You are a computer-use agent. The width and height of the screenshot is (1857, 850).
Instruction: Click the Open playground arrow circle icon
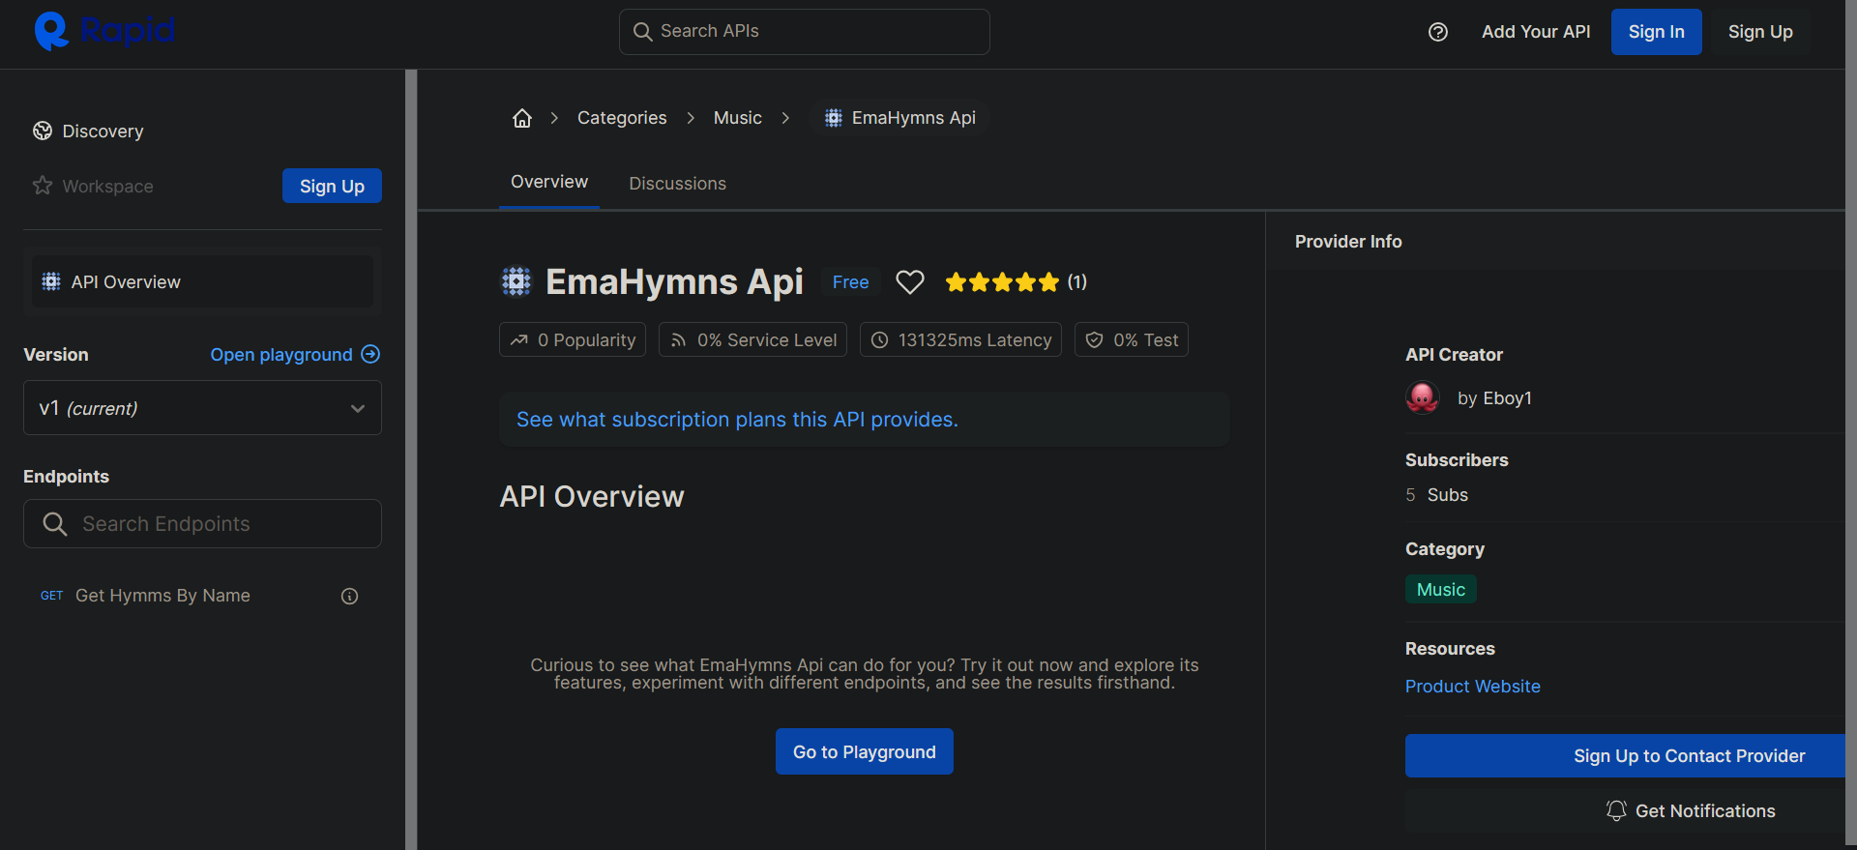tap(370, 354)
